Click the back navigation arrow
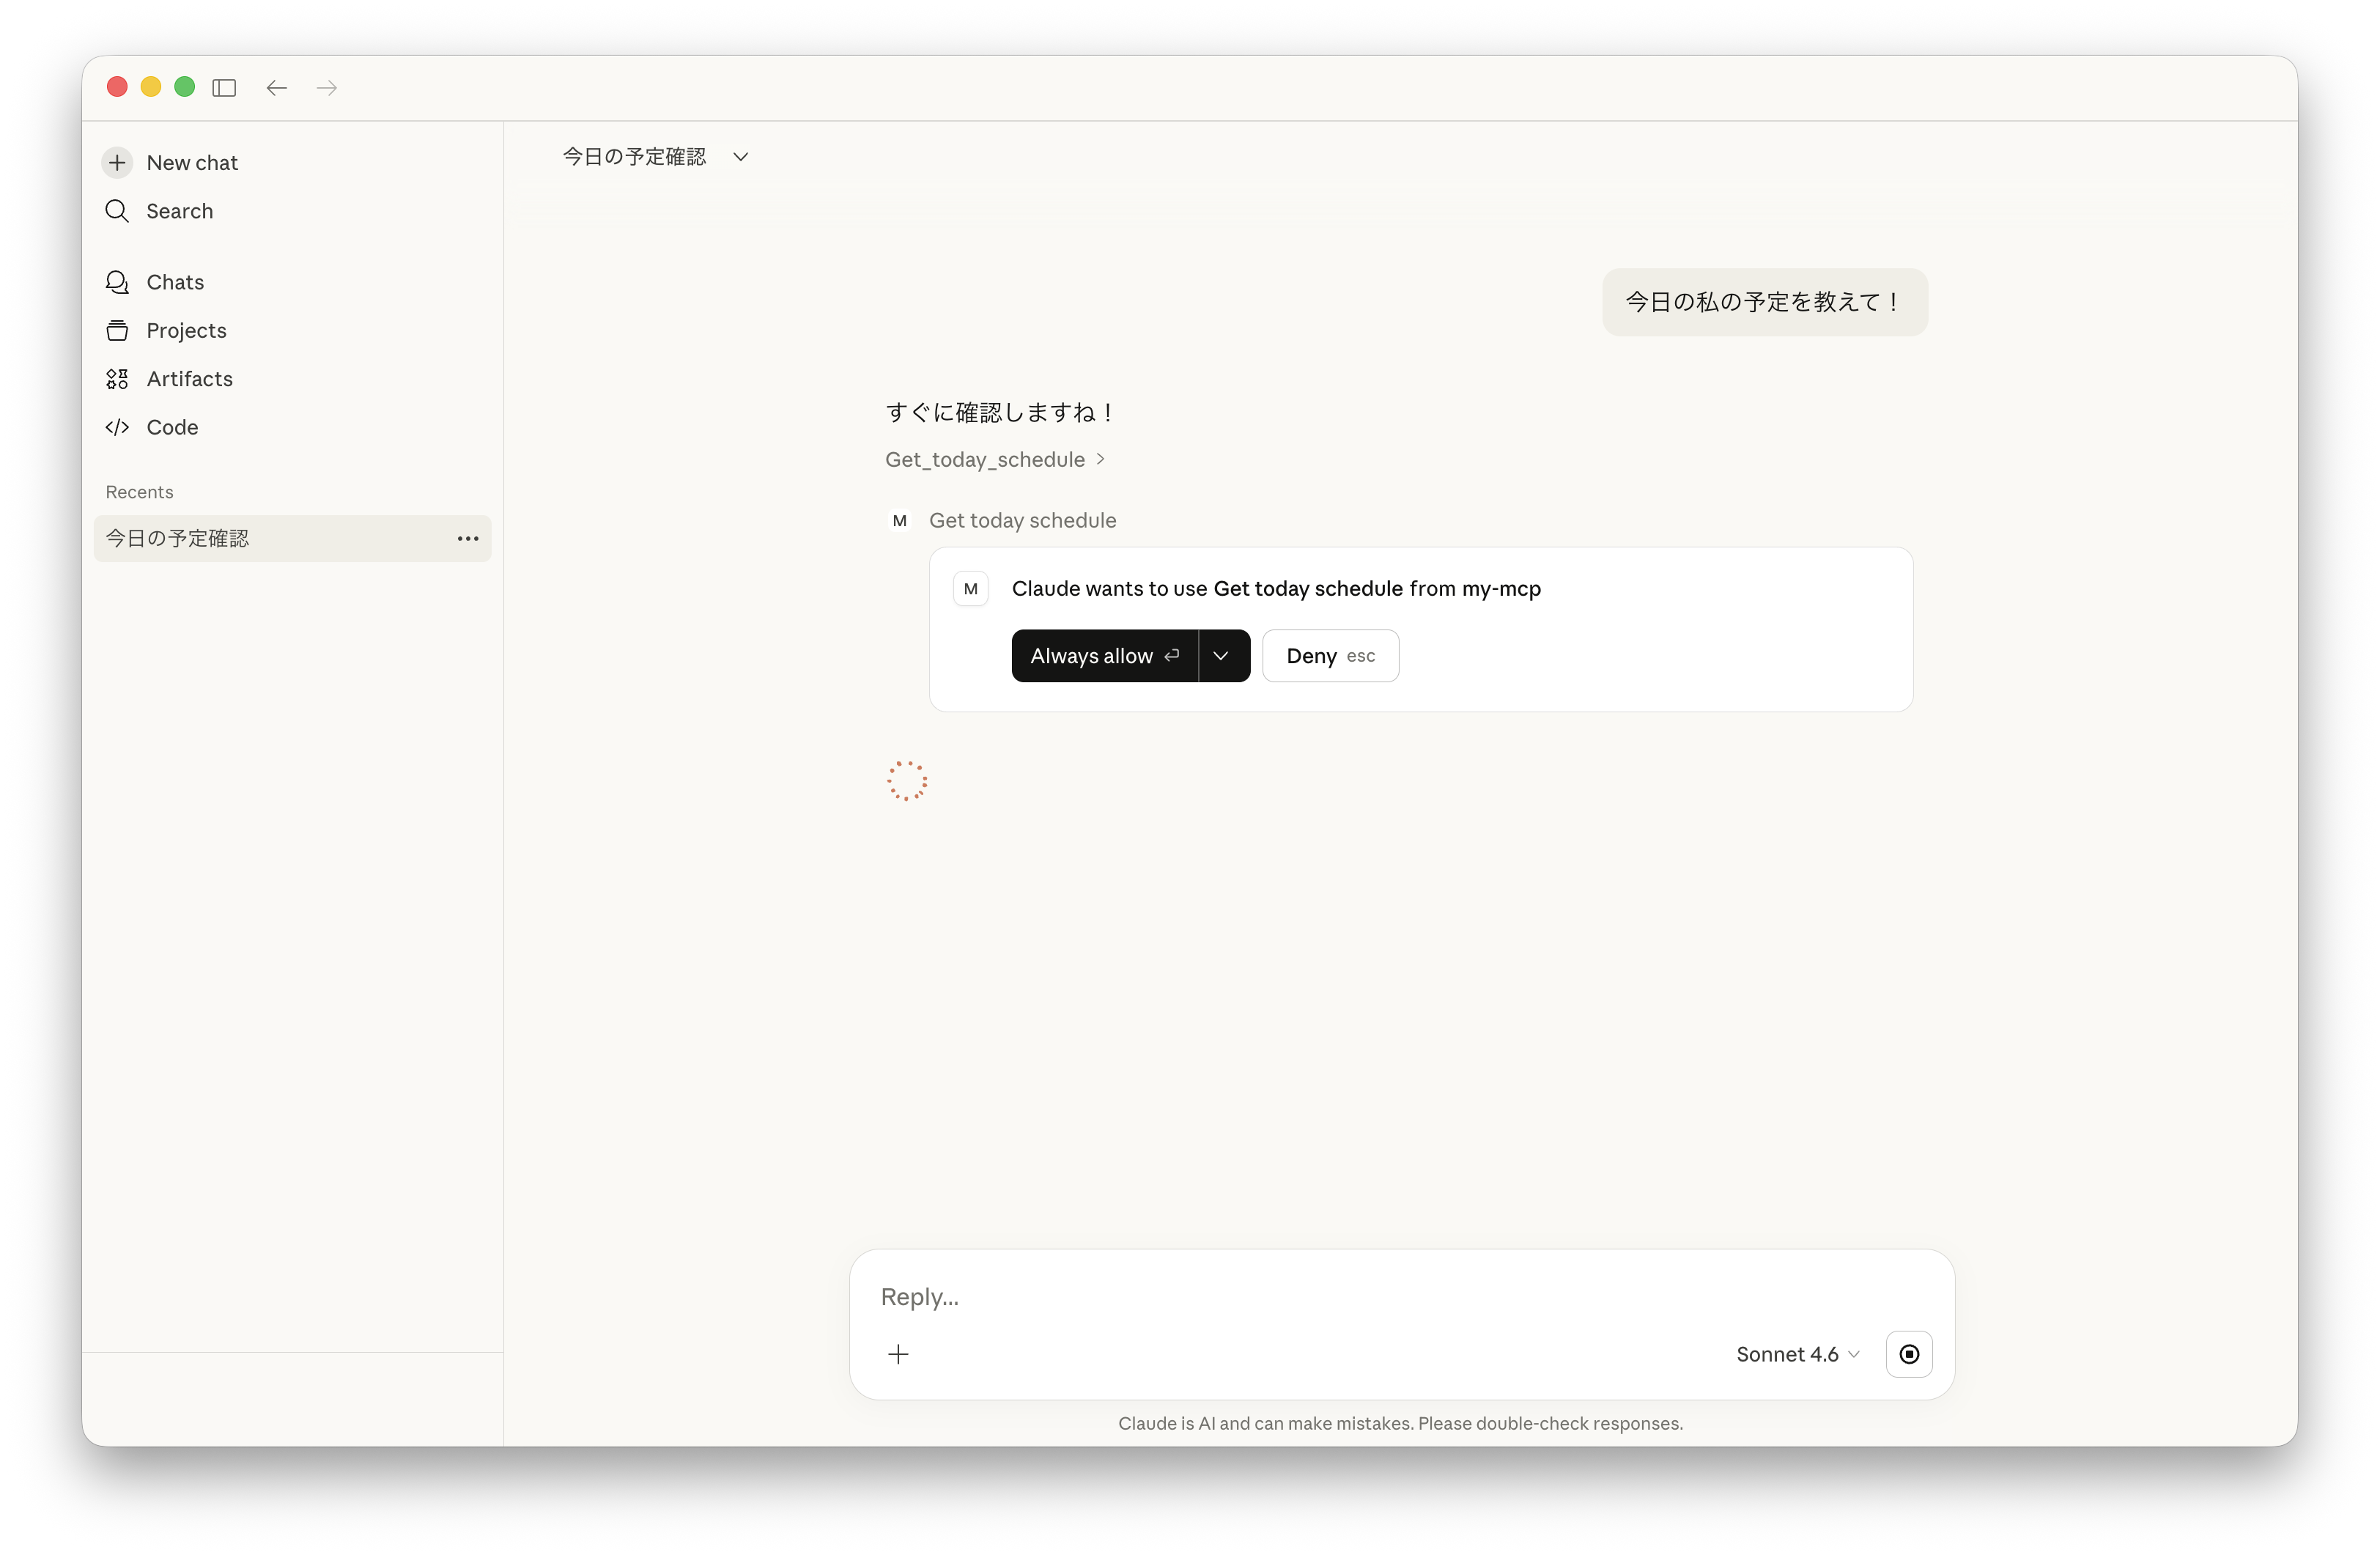Screen dimensions: 2380x1555 (277, 88)
